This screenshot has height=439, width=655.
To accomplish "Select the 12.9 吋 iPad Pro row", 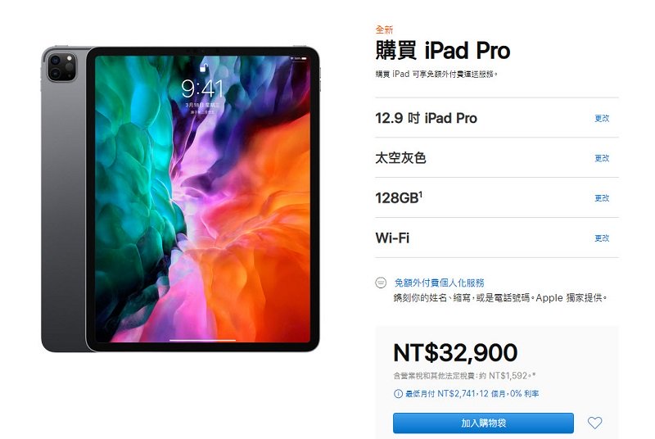I will (x=497, y=118).
